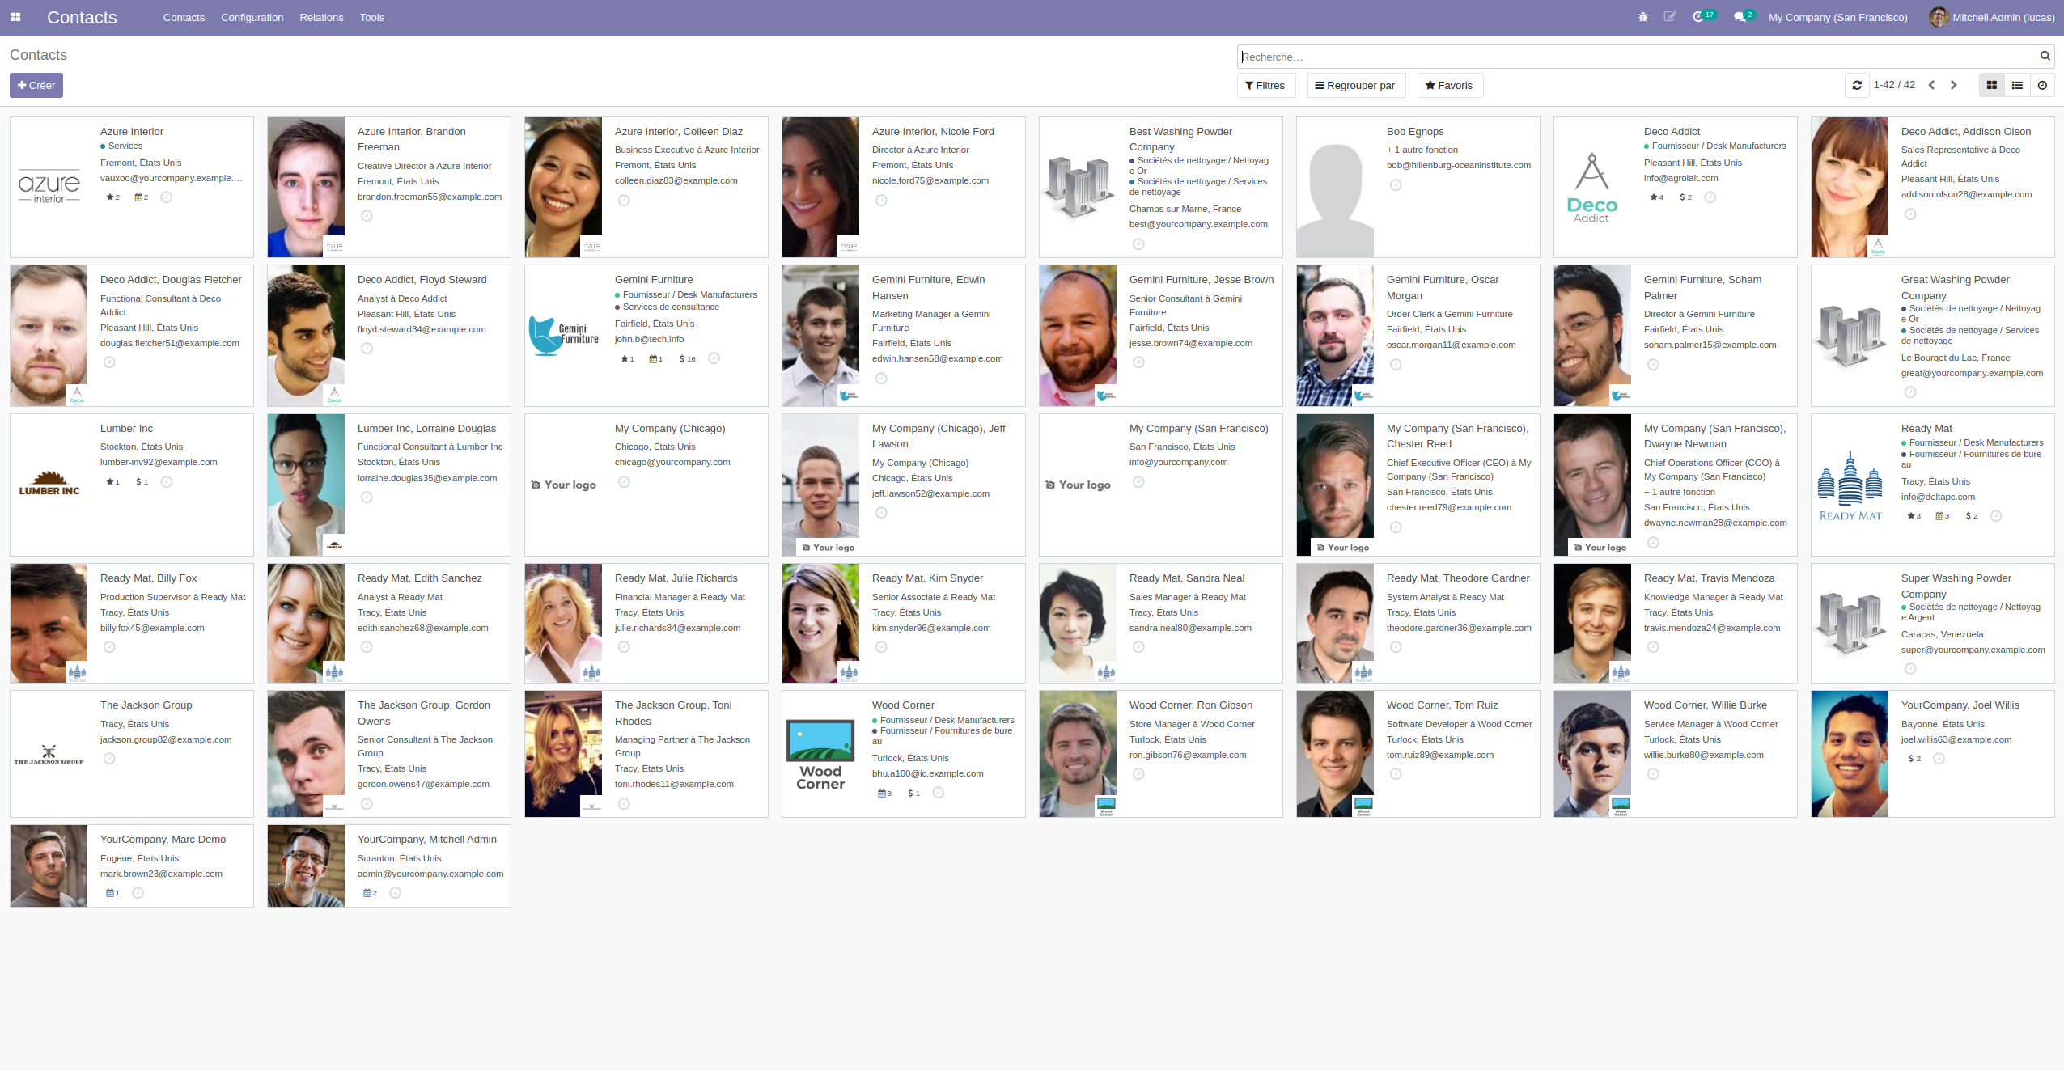
Task: Click activity clock on Azure Interior card
Action: [167, 197]
